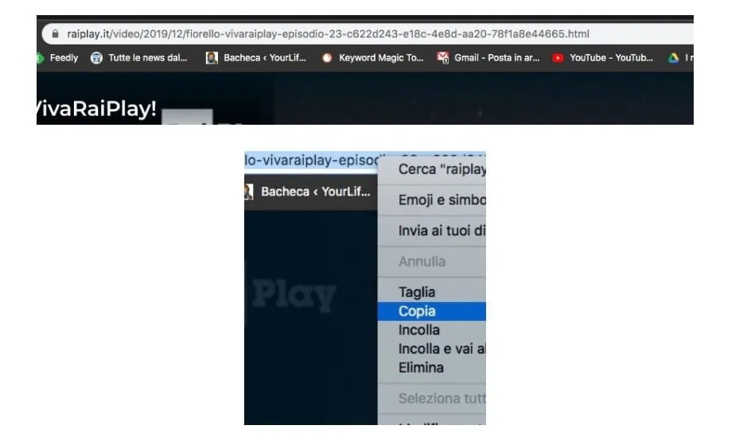Select Invia ai tuoi dispositivi menu entry
Viewport: 747px width, 433px height.
point(432,230)
